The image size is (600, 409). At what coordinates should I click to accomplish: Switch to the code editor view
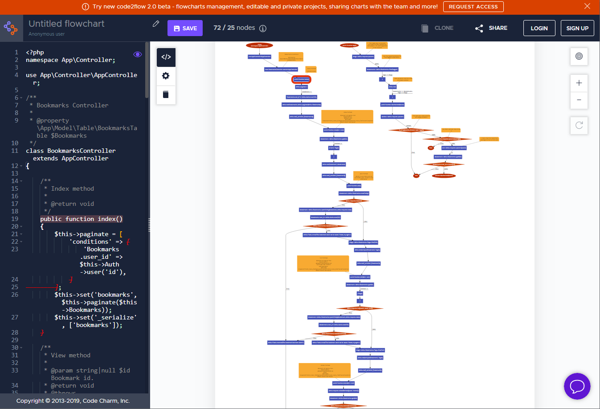click(166, 57)
